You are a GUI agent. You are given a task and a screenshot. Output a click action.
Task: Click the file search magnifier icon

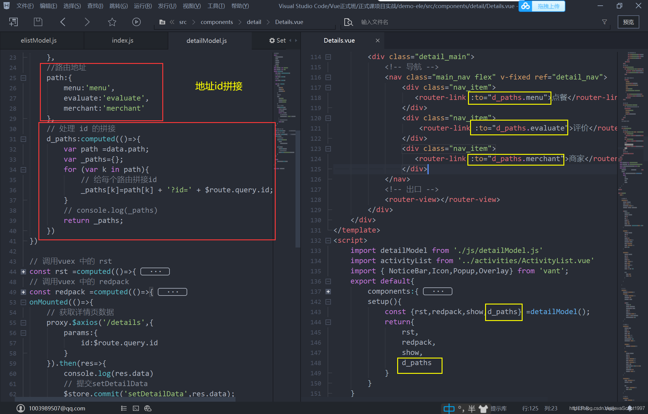348,22
